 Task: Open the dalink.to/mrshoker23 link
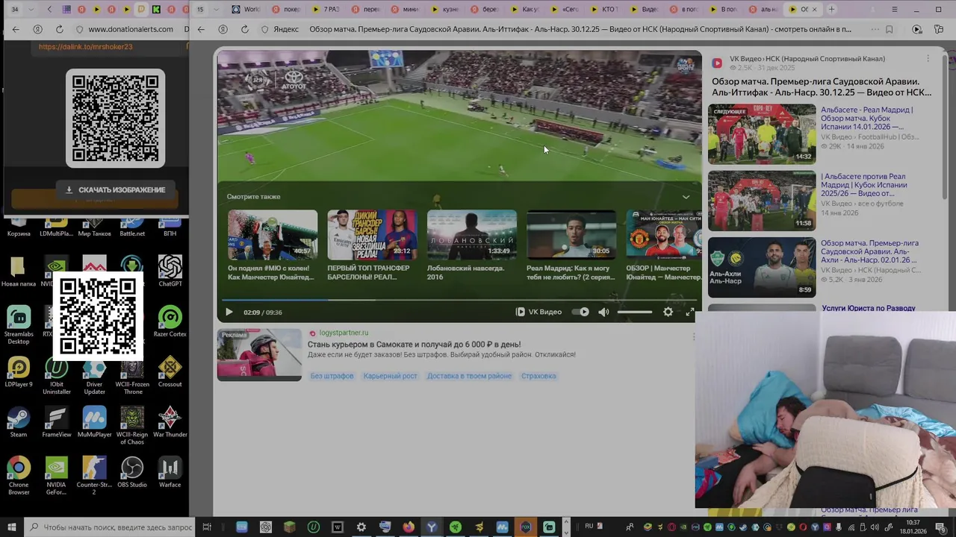[x=85, y=46]
